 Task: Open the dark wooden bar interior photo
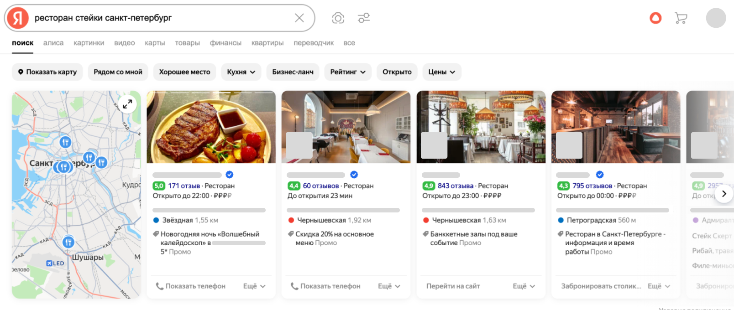coord(616,127)
